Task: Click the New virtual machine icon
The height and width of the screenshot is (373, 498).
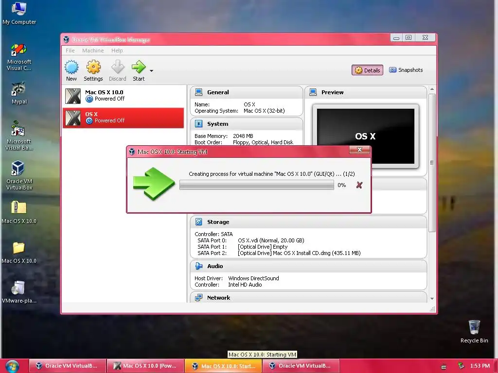Action: coord(71,67)
